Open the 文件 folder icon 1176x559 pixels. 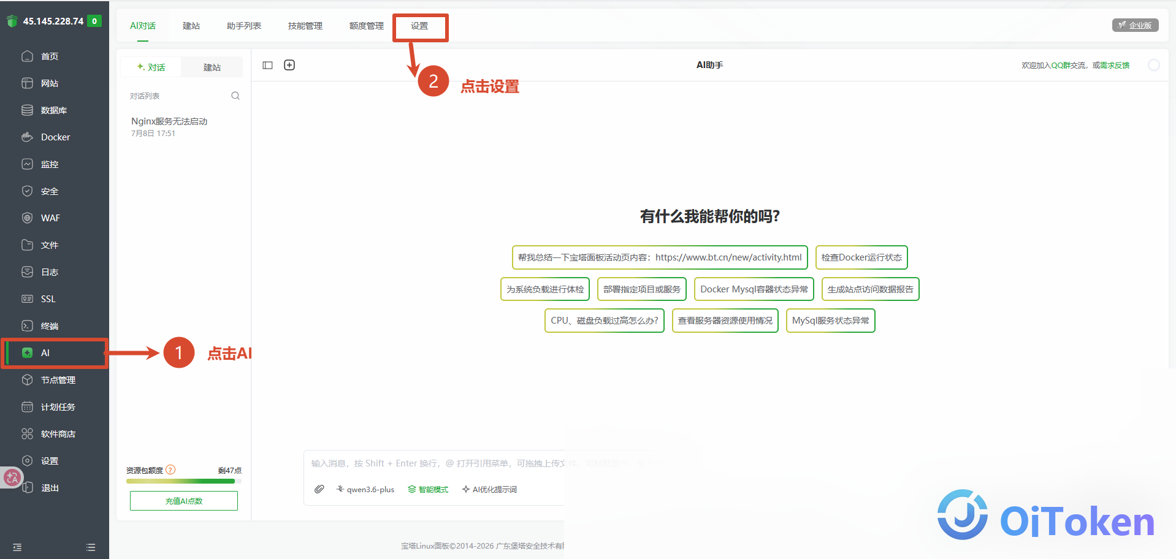(27, 245)
